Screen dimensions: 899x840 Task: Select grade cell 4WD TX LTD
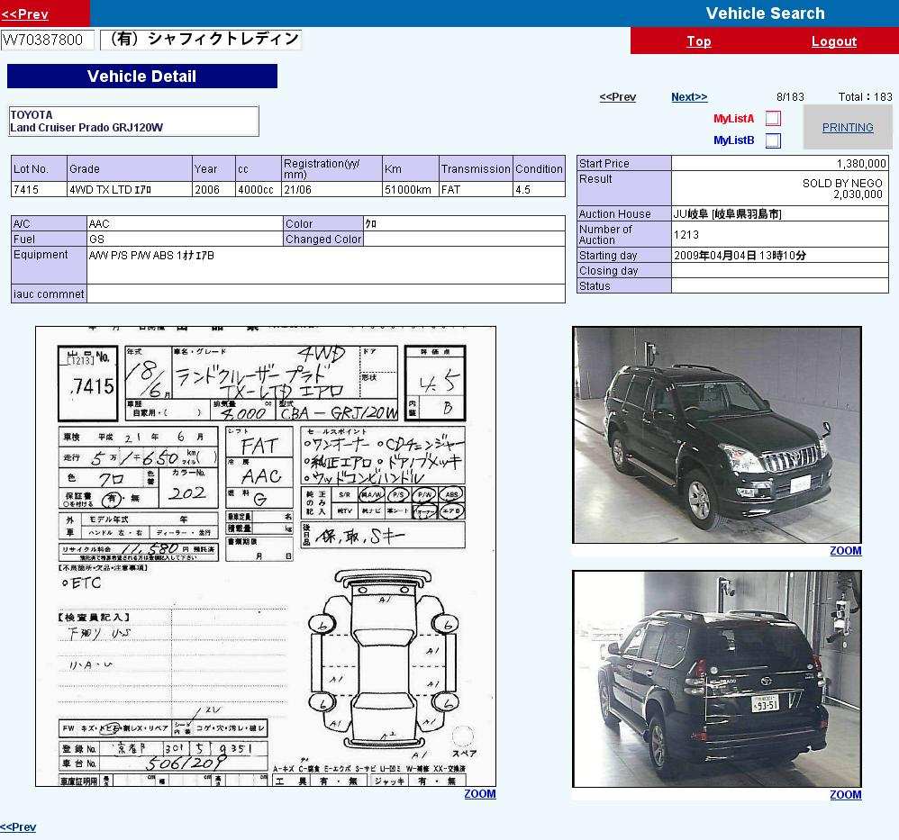click(130, 190)
